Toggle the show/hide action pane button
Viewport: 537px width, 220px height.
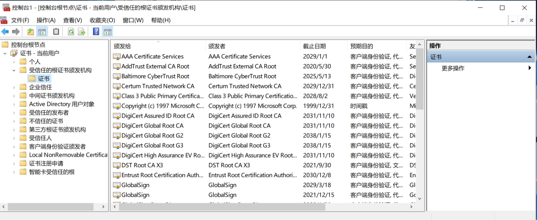coord(107,32)
